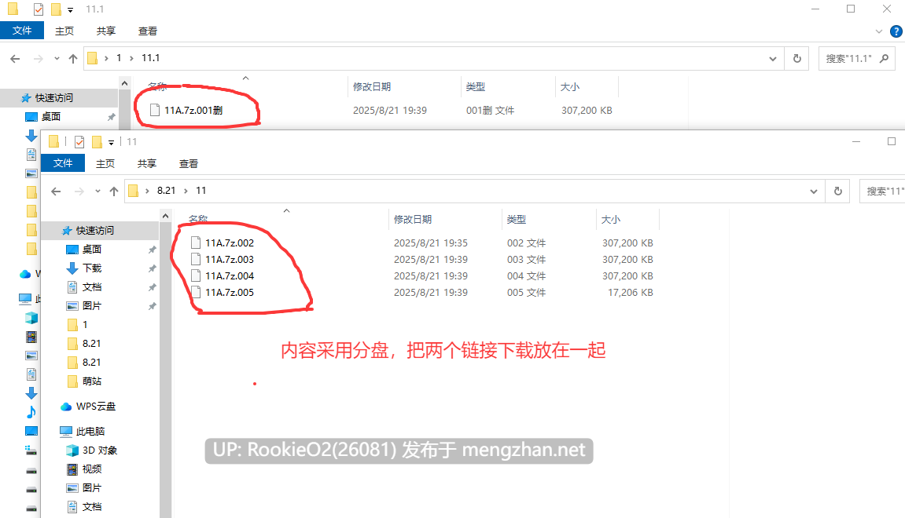Open WPS云盘 in the 11 window sidebar
Screen dimensions: 905x518
(x=96, y=407)
